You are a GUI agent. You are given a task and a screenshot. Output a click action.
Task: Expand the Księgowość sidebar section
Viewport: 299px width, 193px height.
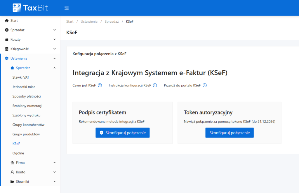pos(55,49)
